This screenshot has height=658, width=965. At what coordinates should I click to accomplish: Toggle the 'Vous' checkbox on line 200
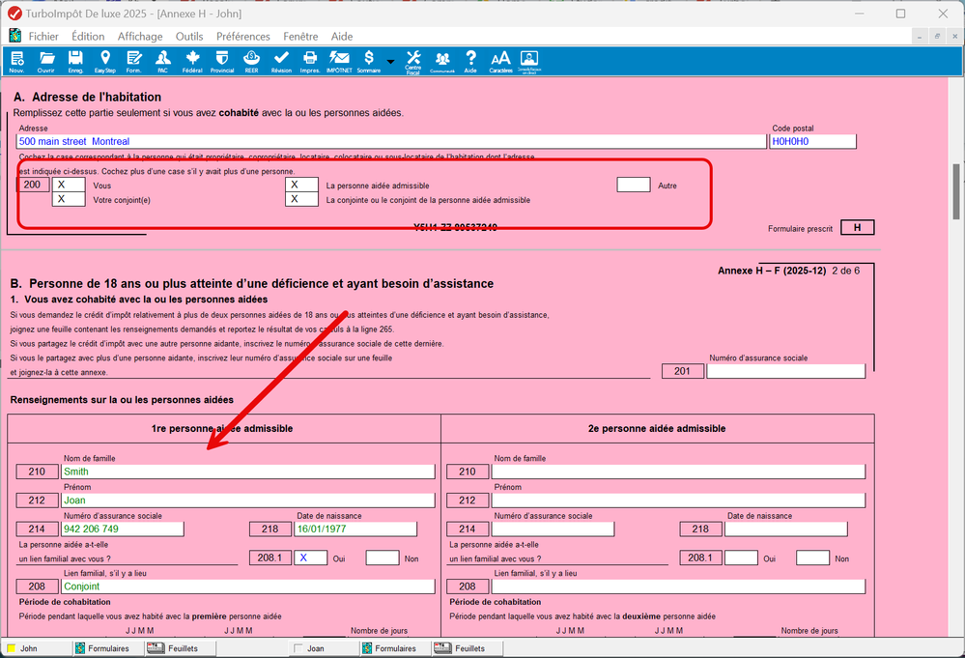click(69, 185)
